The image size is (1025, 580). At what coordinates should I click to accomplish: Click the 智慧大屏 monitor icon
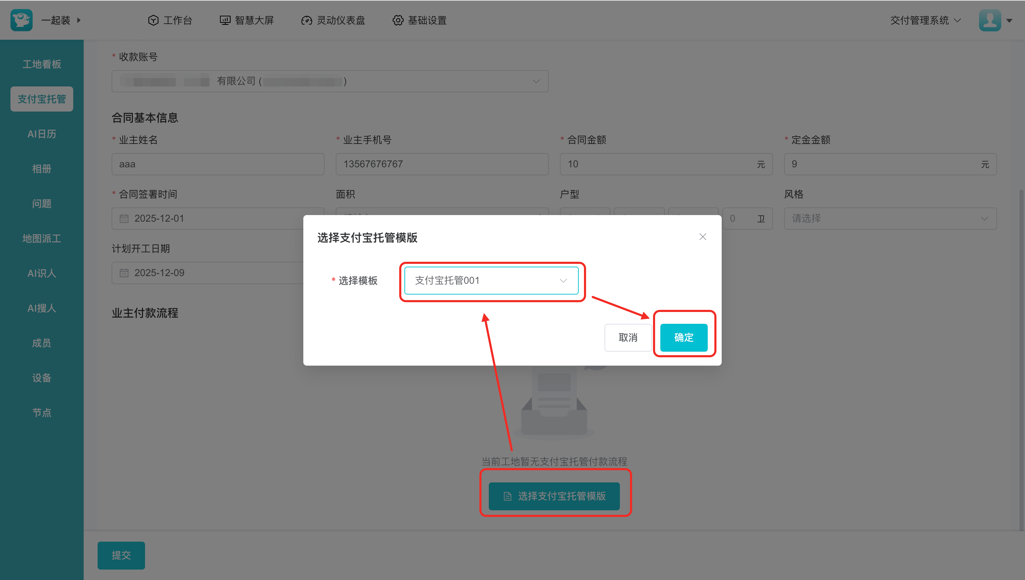pyautogui.click(x=225, y=20)
